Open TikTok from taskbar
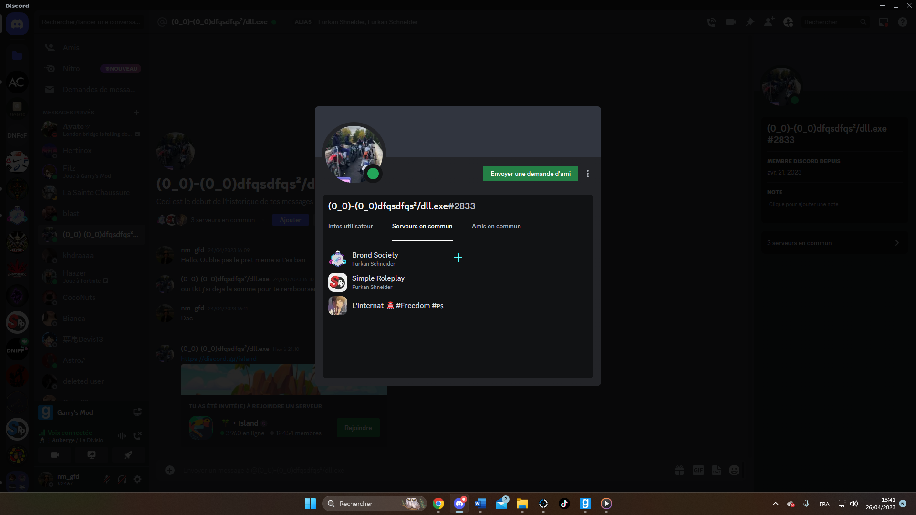The height and width of the screenshot is (515, 916). 564,504
